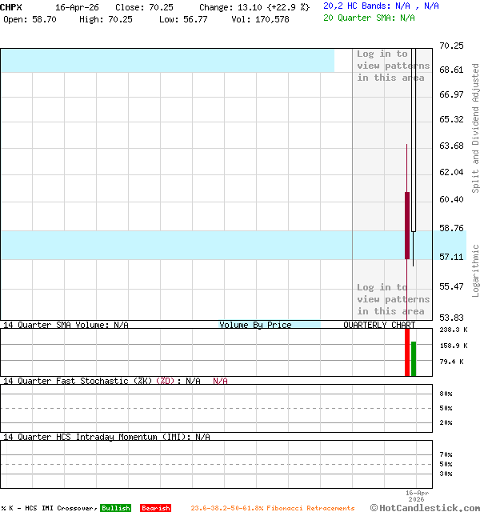Select the dark red quarterly candlestick body

click(x=407, y=225)
